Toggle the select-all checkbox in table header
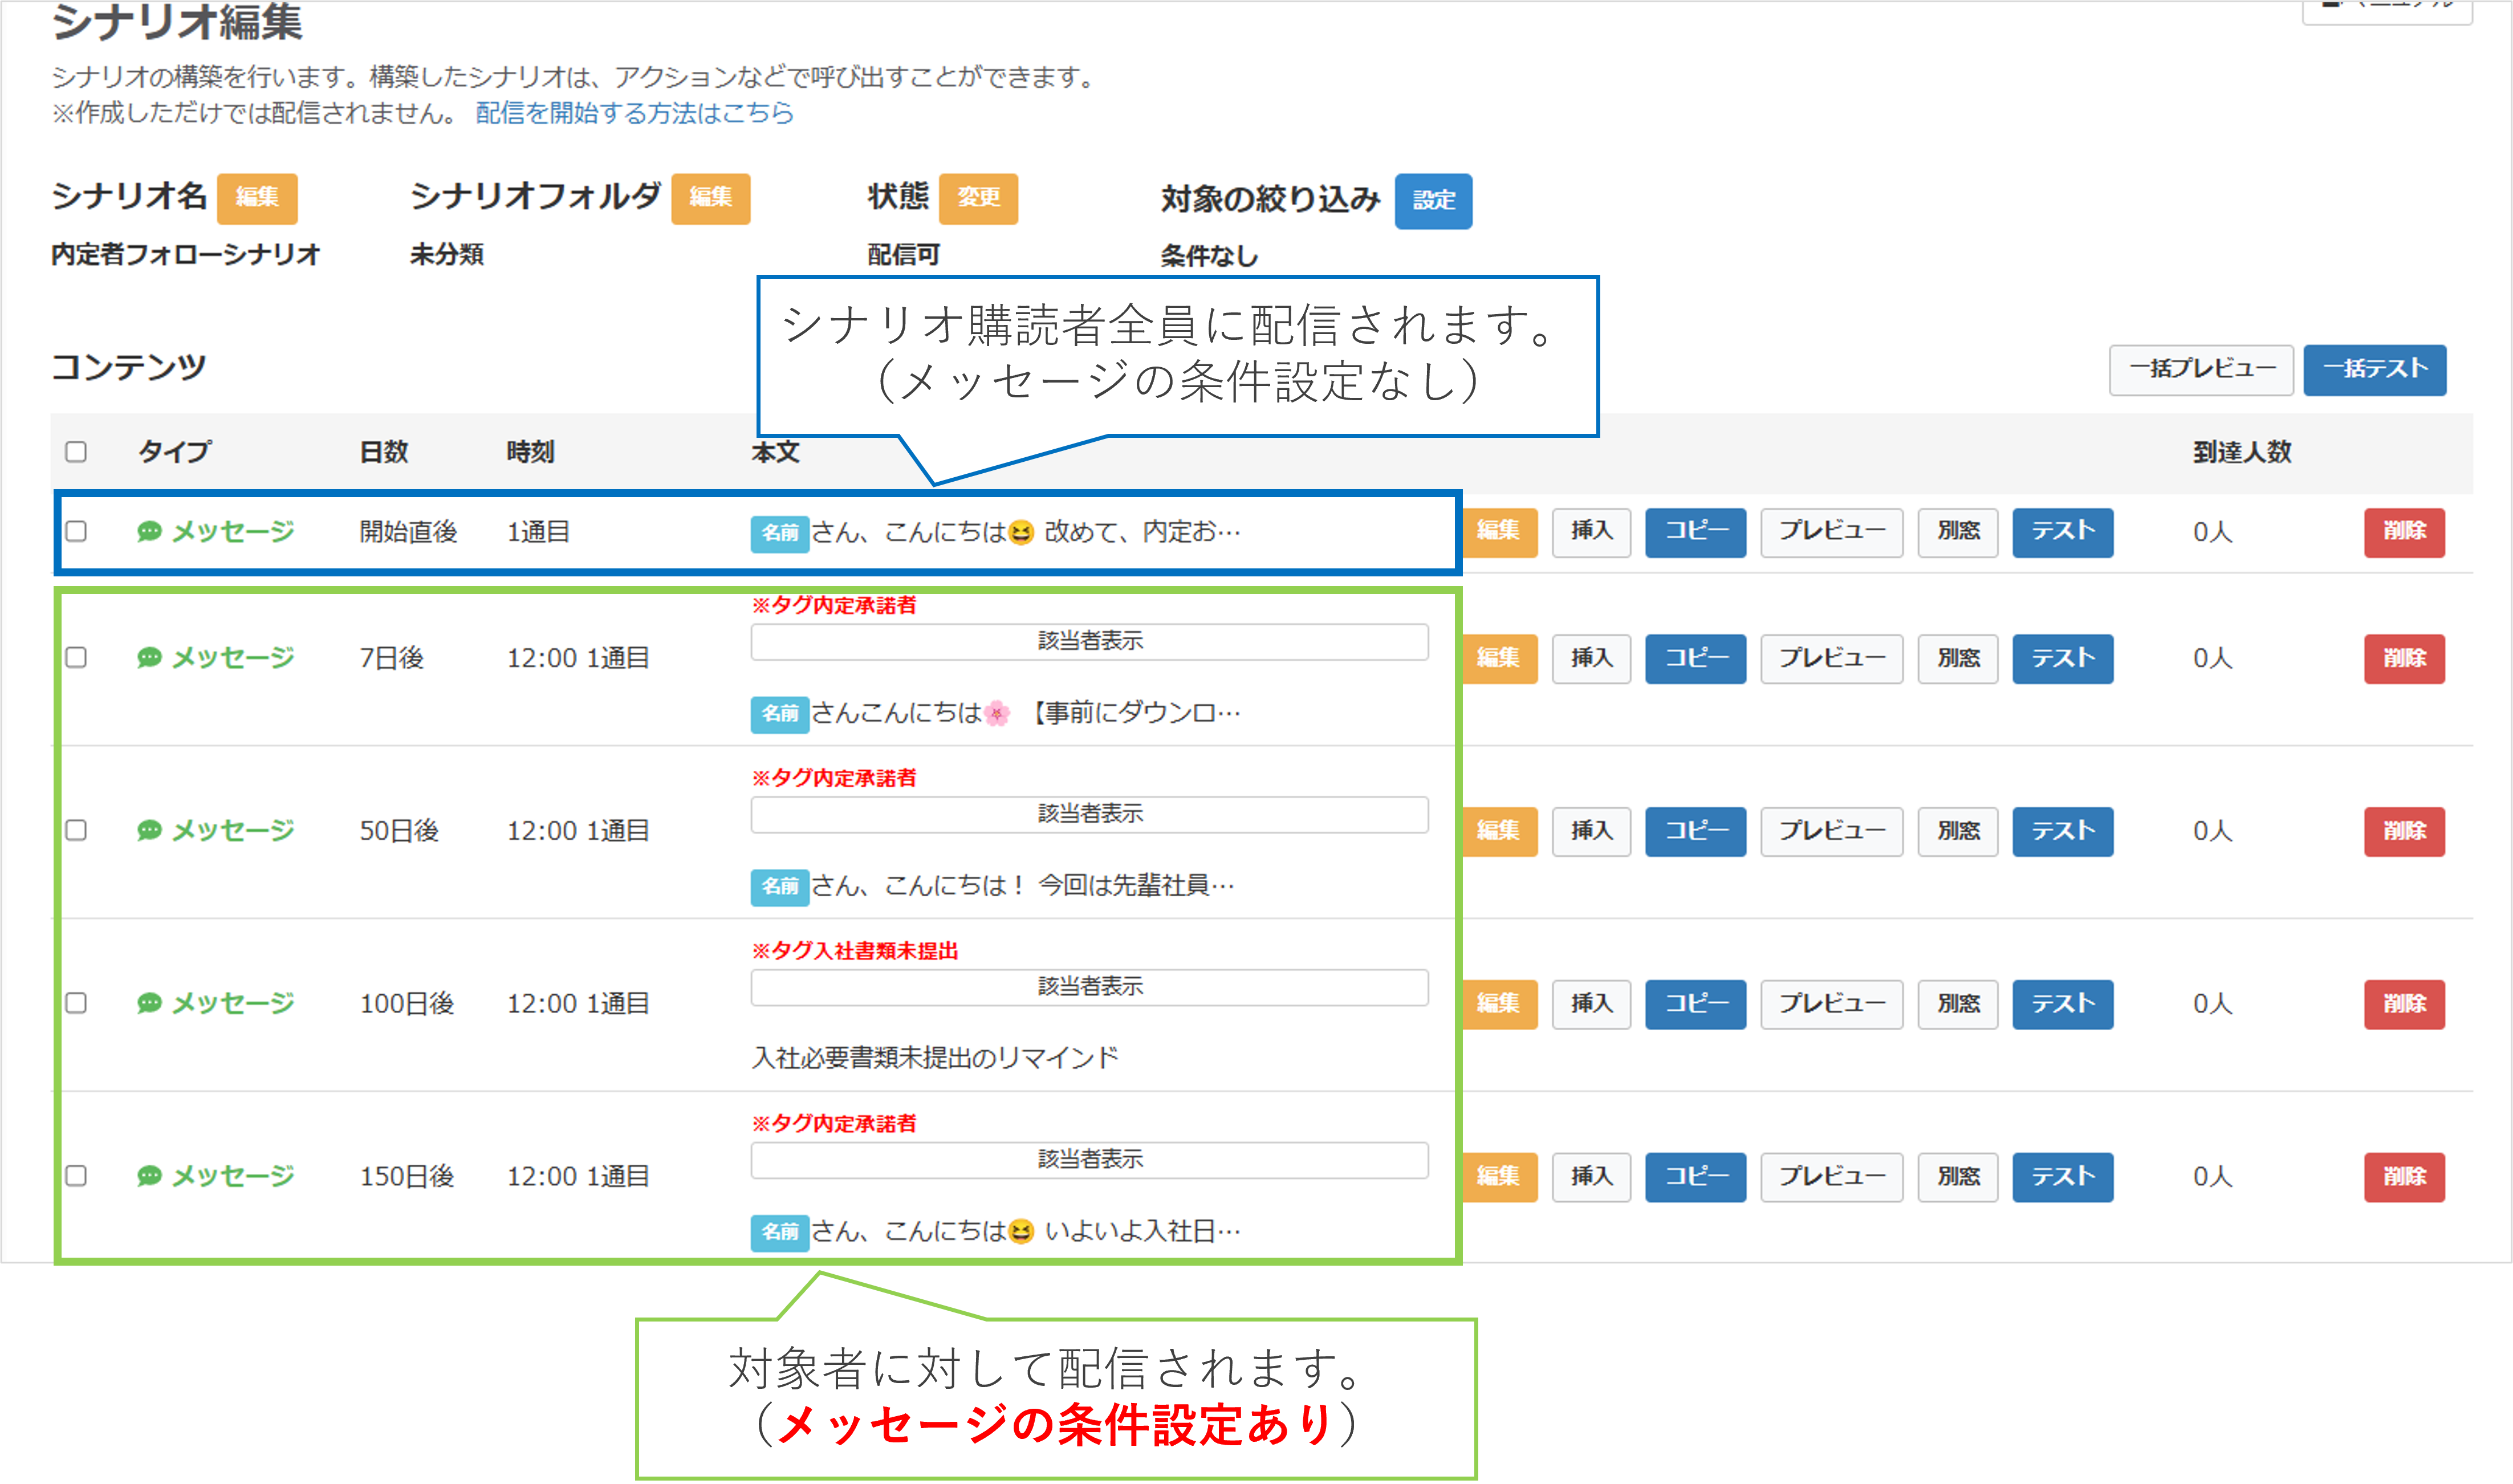Viewport: 2513px width, 1484px height. (76, 452)
